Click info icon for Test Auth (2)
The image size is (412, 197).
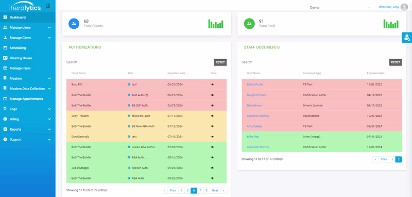coord(129,95)
